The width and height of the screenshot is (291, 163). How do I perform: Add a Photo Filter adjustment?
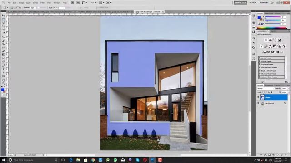coord(279,46)
